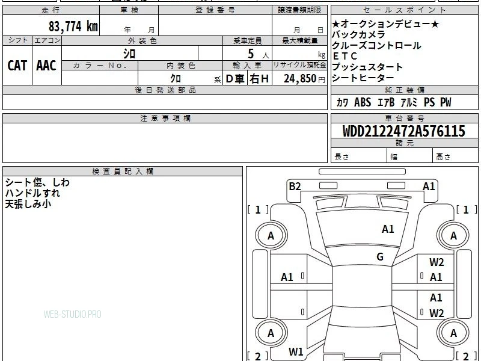Click the 最大積載量 header
The image size is (481, 361).
click(x=299, y=41)
